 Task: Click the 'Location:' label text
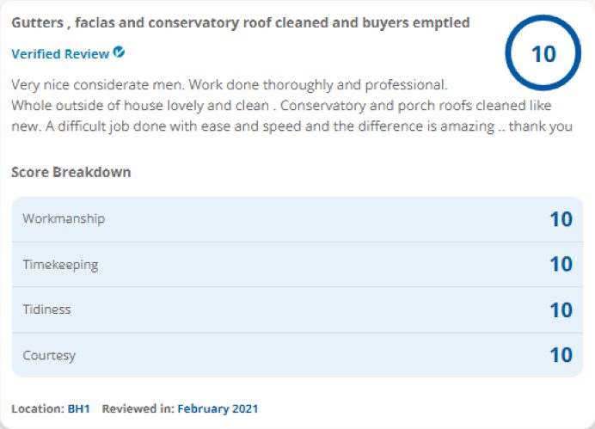[38, 408]
